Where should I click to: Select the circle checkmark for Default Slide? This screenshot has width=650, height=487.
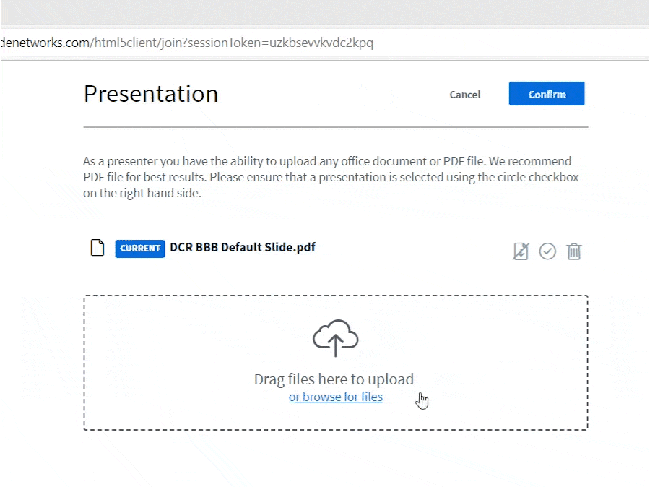click(x=547, y=251)
